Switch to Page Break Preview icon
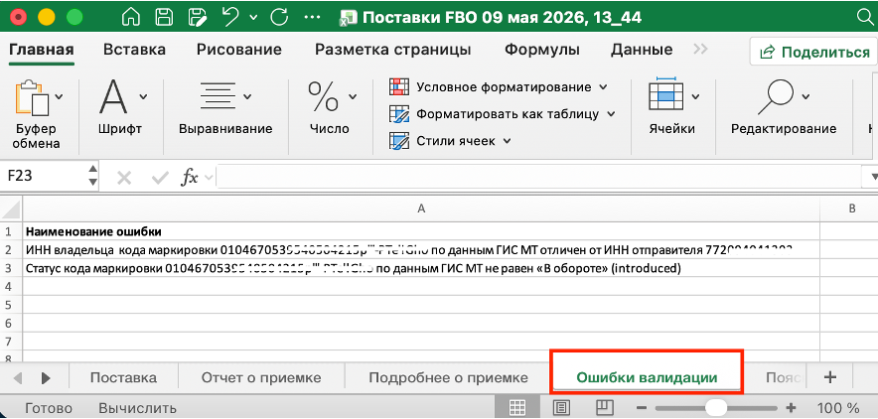 coord(604,407)
